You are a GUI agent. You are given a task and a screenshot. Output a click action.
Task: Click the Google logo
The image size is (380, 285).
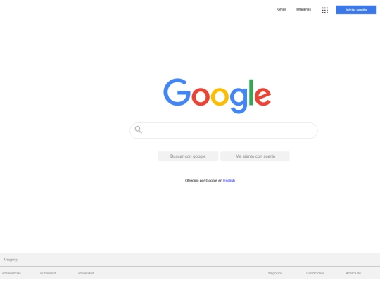click(x=217, y=96)
